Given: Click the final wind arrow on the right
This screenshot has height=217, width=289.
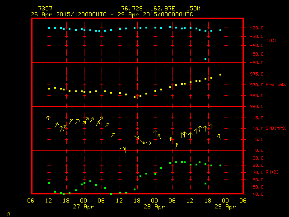Looking at the screenshot, I should [219, 136].
